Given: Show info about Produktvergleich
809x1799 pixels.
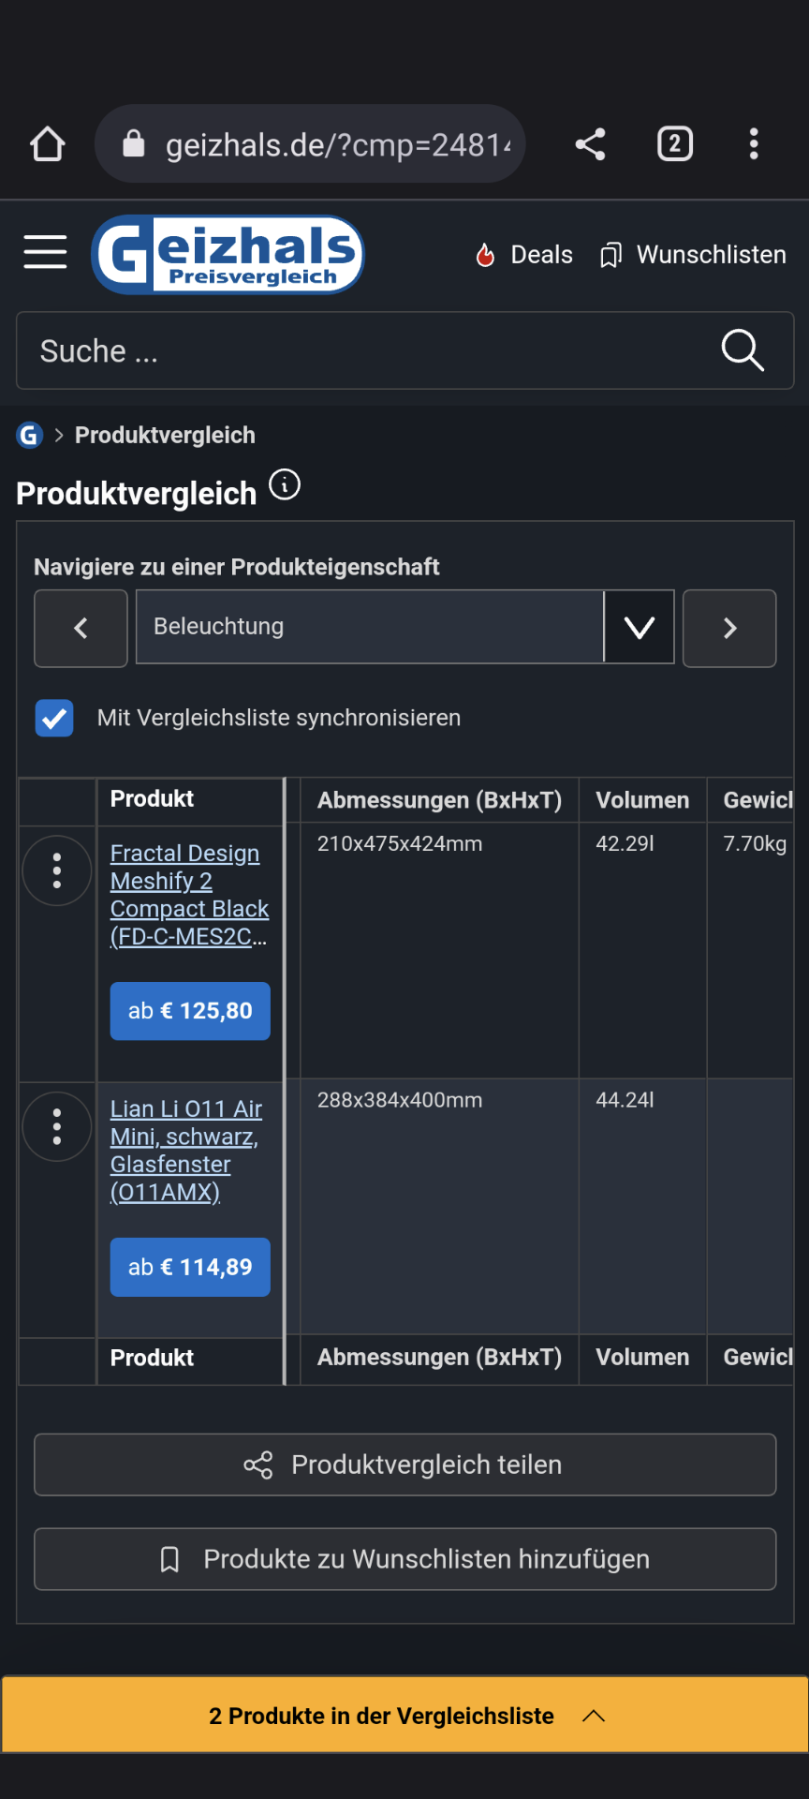Looking at the screenshot, I should 285,485.
